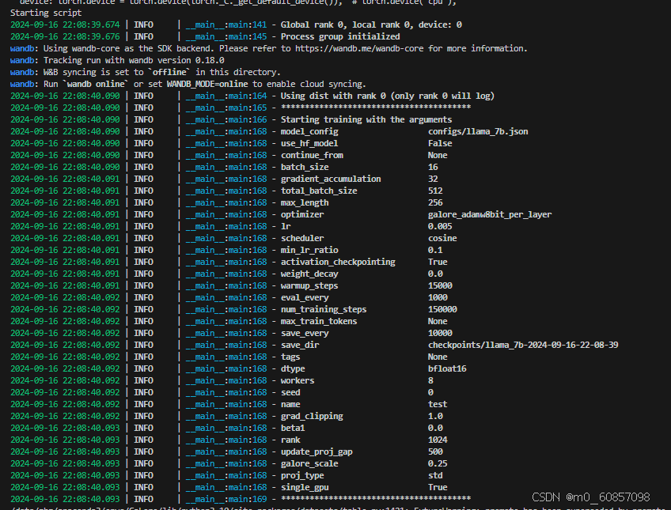This screenshot has height=510, width=671.
Task: Click the 'WANDB_MODE=online' text
Action: (207, 85)
